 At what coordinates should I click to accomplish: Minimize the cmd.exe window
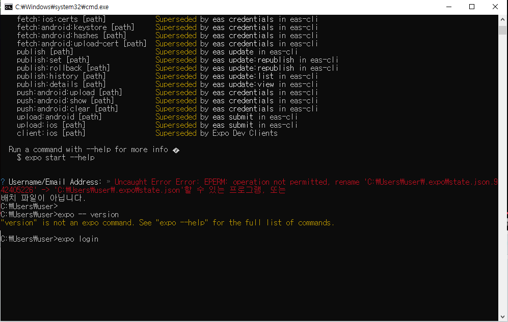(449, 7)
